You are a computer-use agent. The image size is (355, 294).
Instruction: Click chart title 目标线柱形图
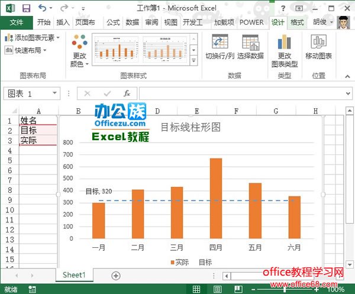tap(191, 127)
